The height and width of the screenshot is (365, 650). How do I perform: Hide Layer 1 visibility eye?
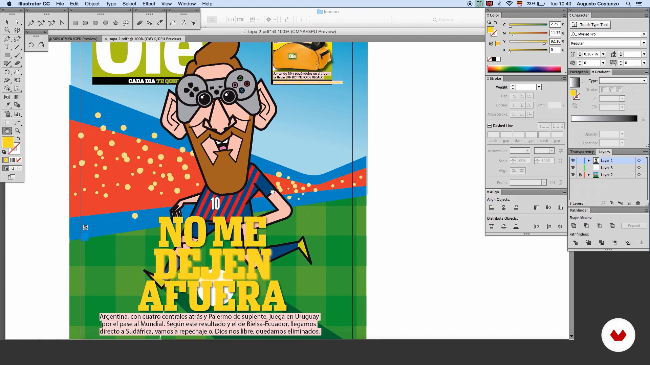(x=573, y=161)
